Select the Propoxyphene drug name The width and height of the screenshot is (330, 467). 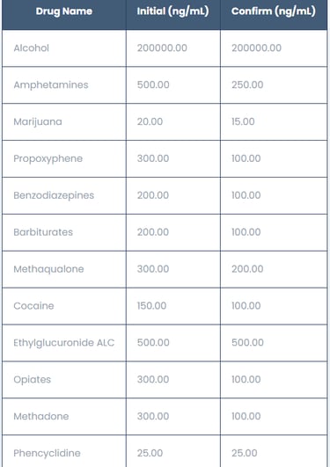coord(48,158)
